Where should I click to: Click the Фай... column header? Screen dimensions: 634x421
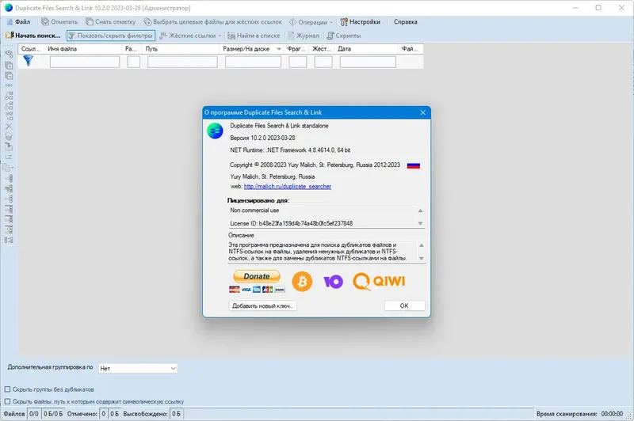point(411,49)
